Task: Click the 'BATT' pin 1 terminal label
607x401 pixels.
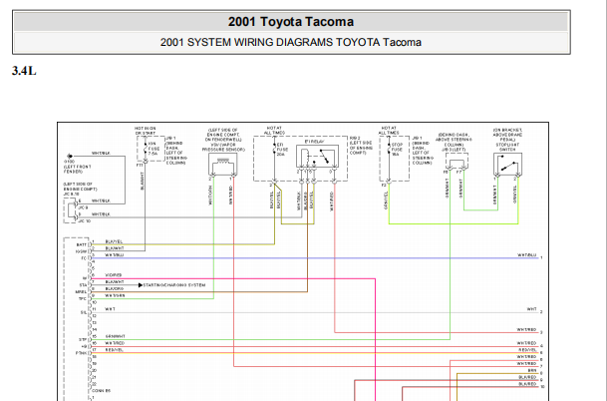Action: 82,244
